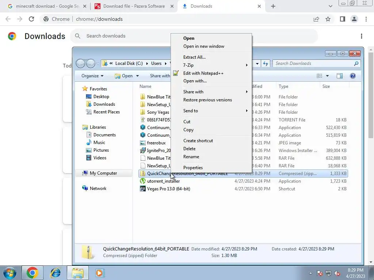Select Copy from context menu
The width and height of the screenshot is (374, 280).
click(x=188, y=130)
